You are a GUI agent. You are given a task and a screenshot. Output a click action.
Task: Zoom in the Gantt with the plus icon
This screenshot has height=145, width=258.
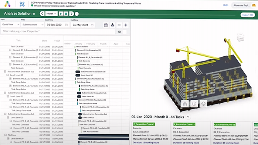tap(126, 25)
